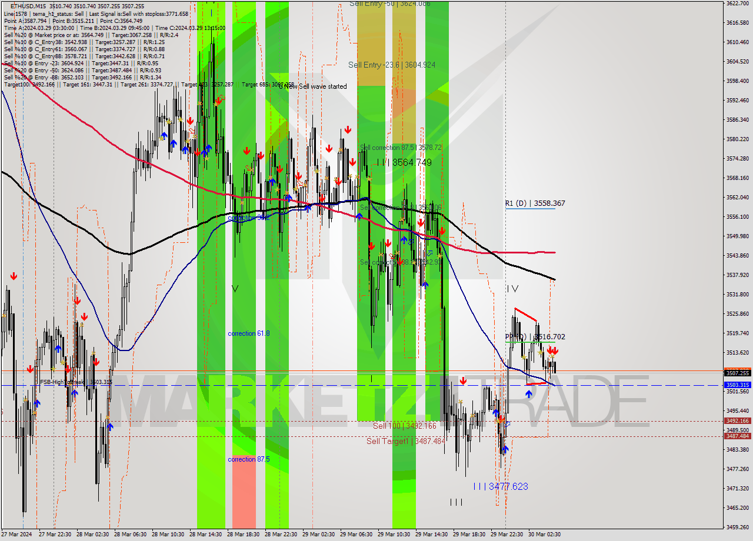The image size is (753, 541).
Task: Click the I I I | 3564.749 wave label
Action: point(404,162)
